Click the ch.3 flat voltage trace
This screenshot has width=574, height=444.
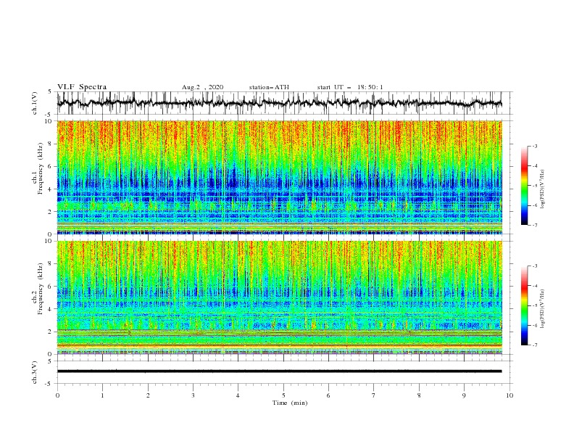pyautogui.click(x=279, y=371)
